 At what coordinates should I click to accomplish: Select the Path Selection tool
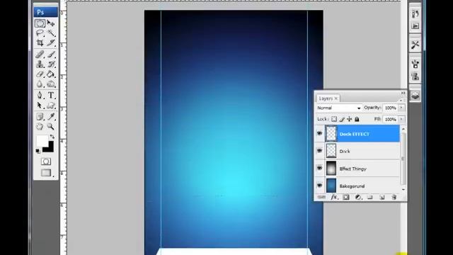[40, 106]
